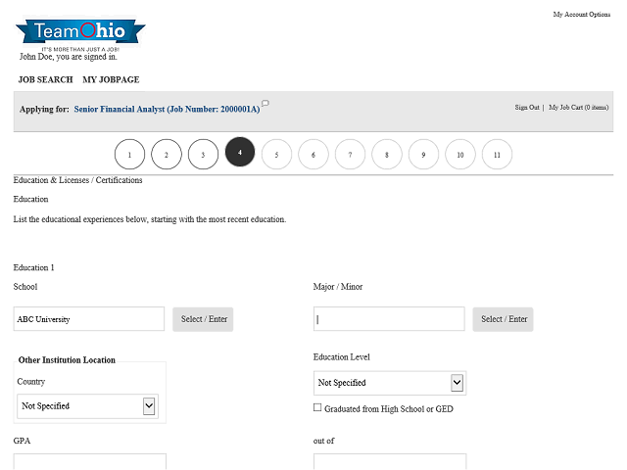The width and height of the screenshot is (627, 470).
Task: Check Graduated from High School or GED
Action: 317,407
